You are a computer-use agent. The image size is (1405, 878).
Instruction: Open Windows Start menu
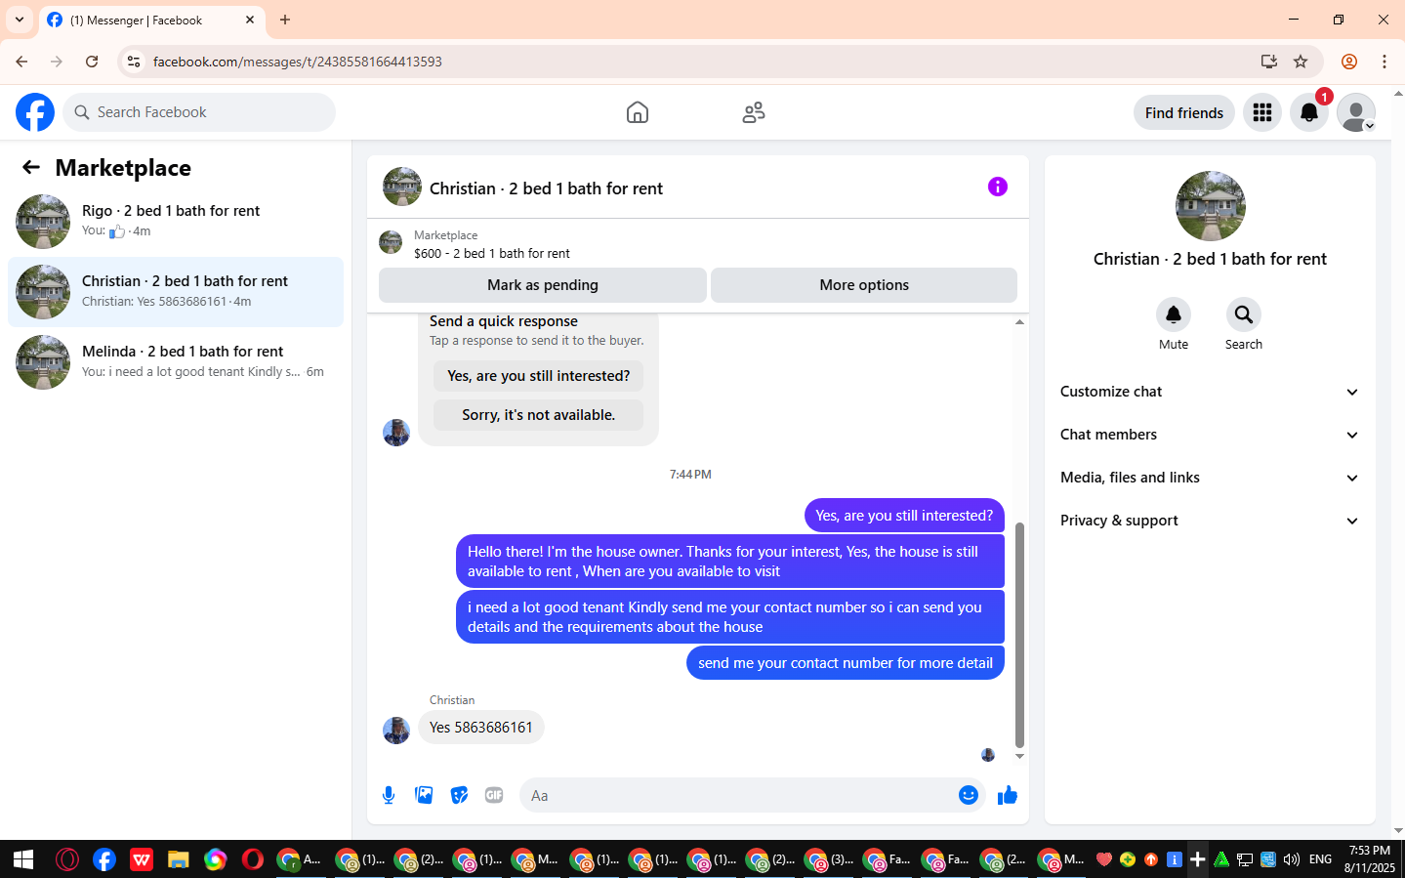[23, 859]
